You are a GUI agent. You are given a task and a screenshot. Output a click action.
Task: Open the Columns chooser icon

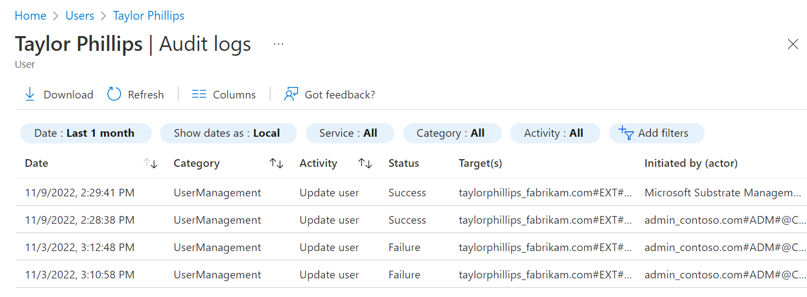[x=199, y=94]
